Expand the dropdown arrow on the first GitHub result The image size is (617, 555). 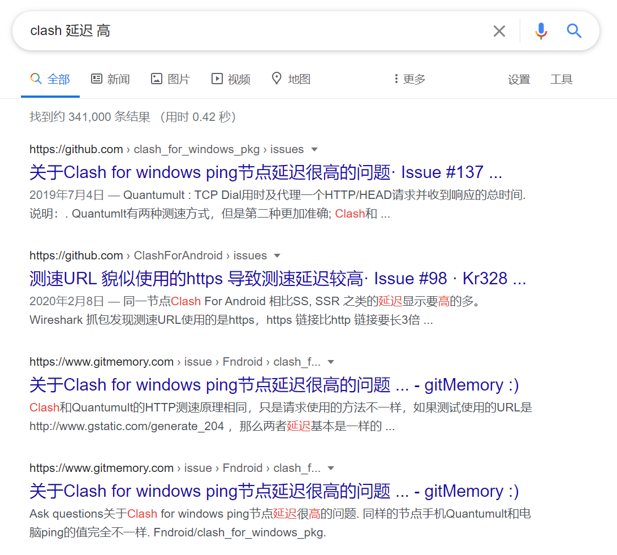pyautogui.click(x=313, y=149)
